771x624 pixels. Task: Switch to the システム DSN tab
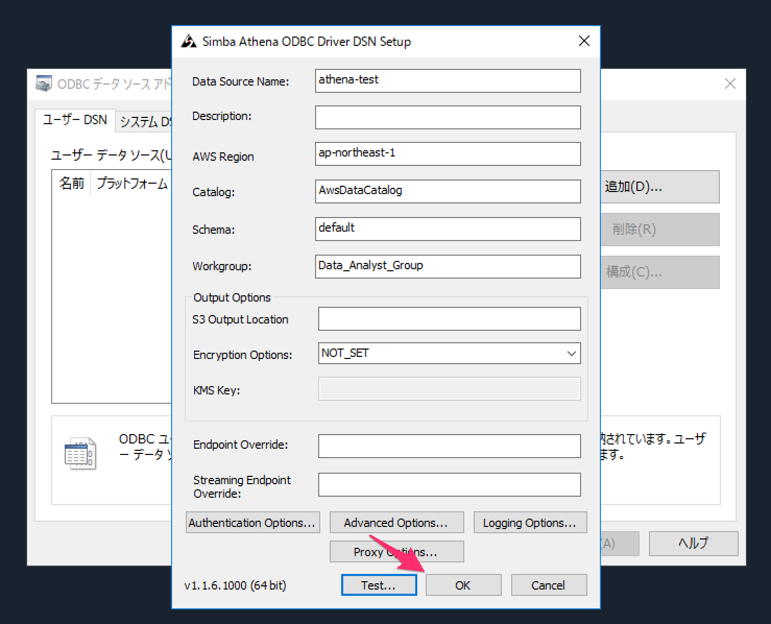click(145, 122)
